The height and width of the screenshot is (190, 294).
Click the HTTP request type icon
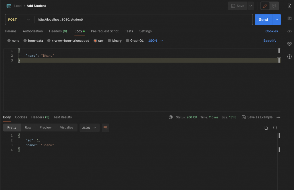coord(9,6)
